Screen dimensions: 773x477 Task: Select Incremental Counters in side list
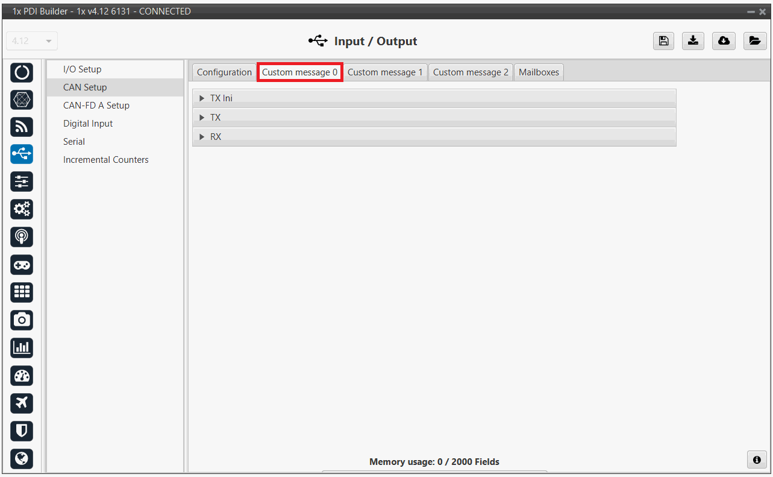106,160
